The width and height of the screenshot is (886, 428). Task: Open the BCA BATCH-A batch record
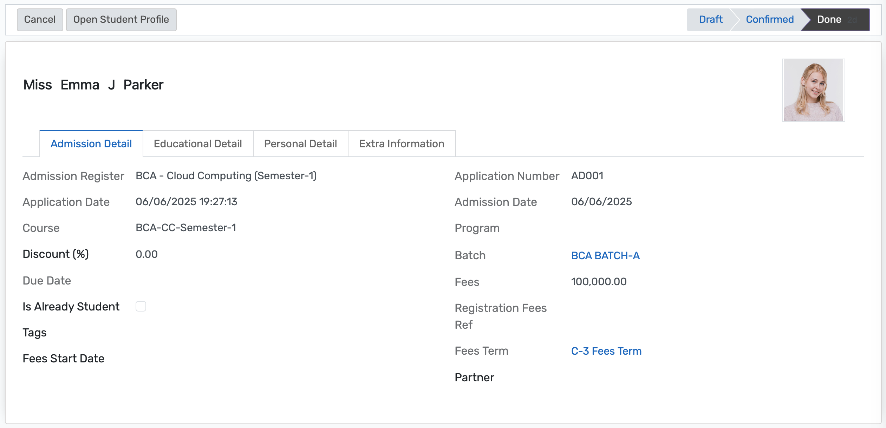pos(605,256)
